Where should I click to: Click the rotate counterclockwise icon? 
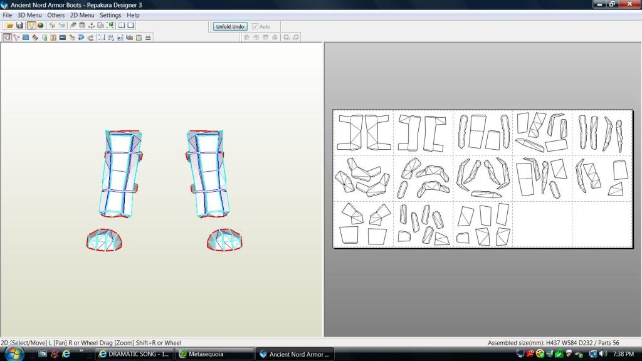pos(286,37)
